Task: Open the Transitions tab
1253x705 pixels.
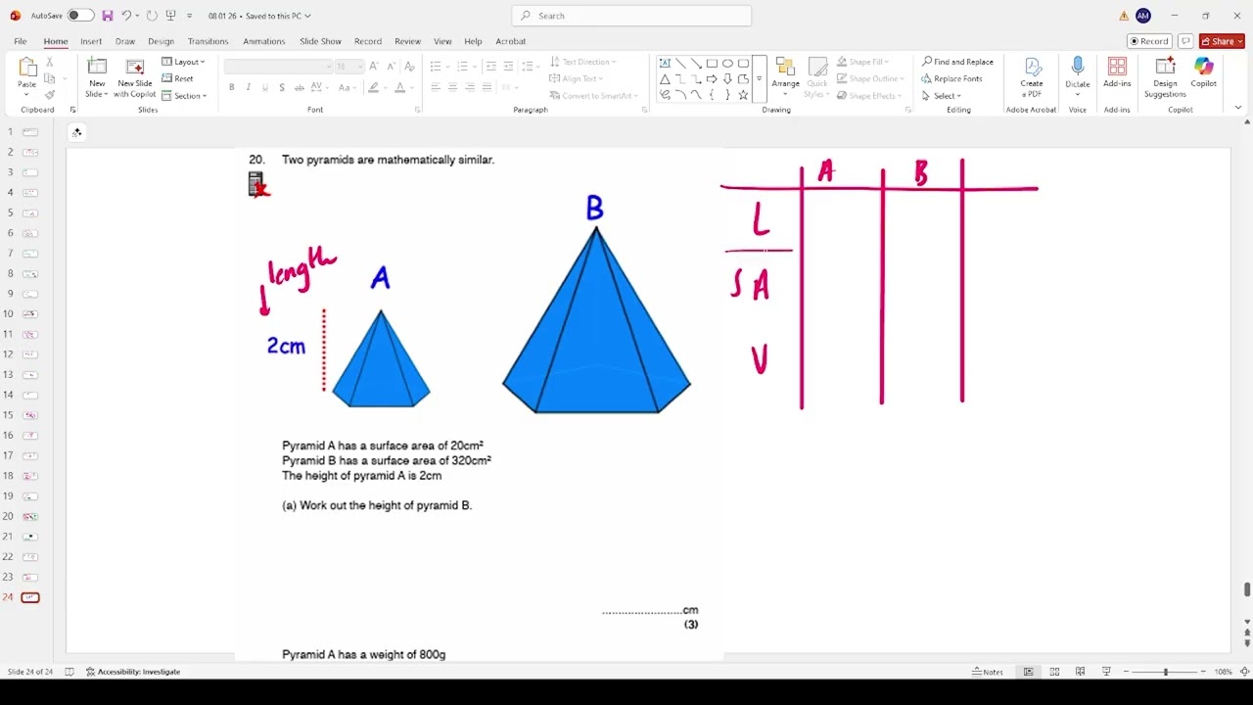Action: coord(209,41)
